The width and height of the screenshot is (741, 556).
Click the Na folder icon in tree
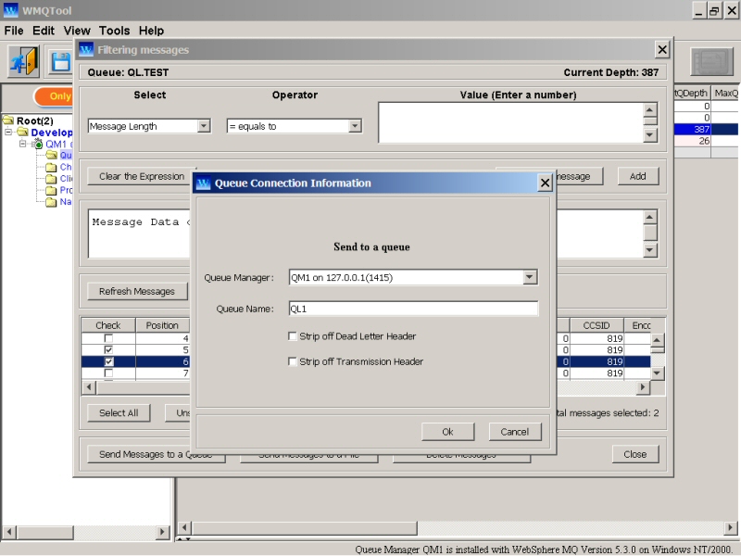coord(51,202)
